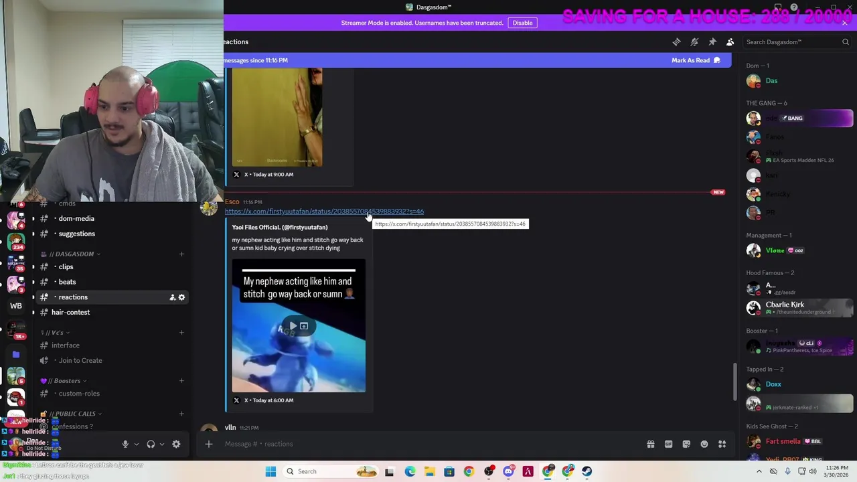Viewport: 857px width, 482px height.
Task: Open server with 1K+ badge
Action: point(16,329)
